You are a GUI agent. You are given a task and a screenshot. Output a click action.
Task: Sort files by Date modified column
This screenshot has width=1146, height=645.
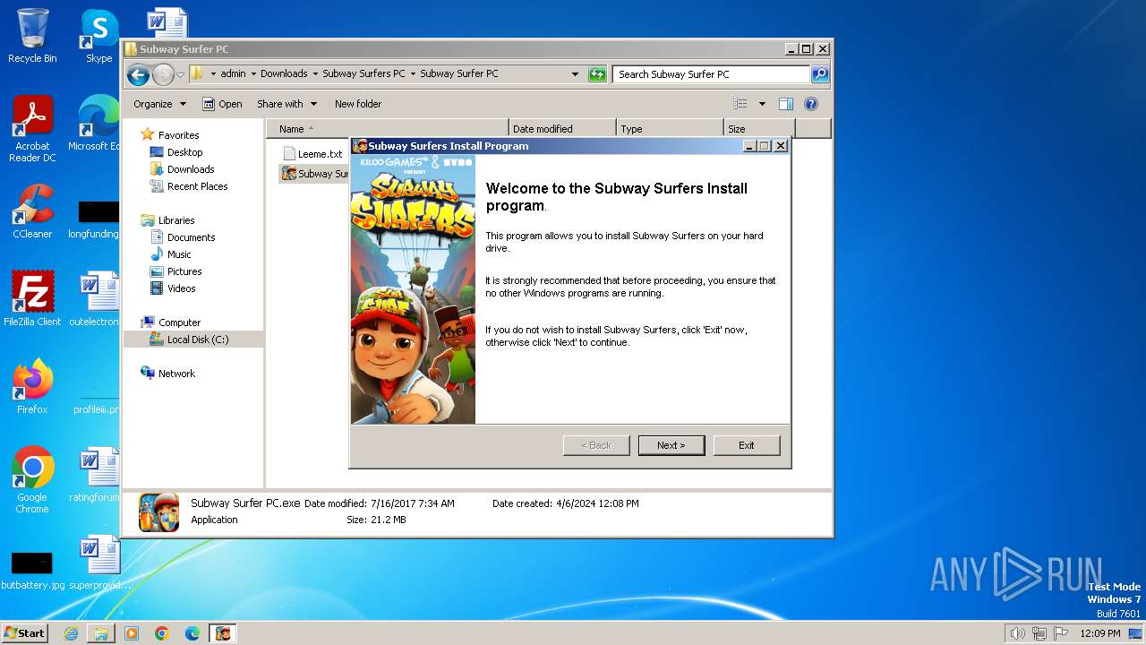(562, 129)
